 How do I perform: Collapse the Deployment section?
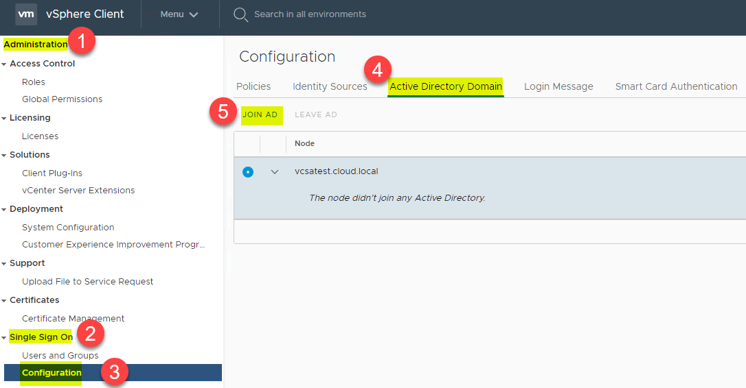[4, 210]
